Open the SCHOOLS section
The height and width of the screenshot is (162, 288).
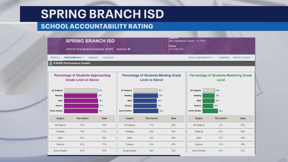108,57
